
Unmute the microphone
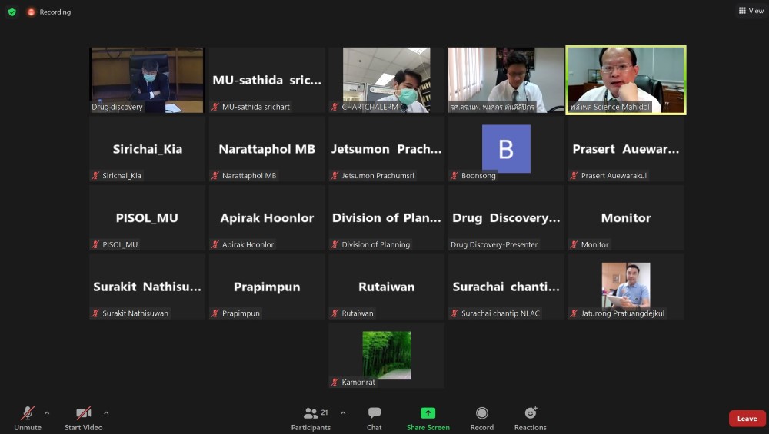pyautogui.click(x=28, y=413)
